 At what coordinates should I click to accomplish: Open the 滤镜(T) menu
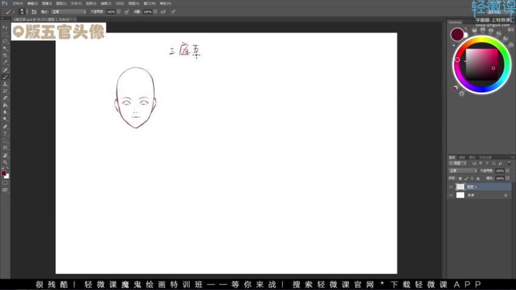[105, 3]
